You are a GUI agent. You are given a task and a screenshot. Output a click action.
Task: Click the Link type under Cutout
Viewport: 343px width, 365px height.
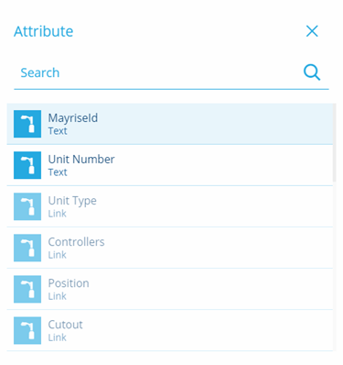(x=58, y=337)
